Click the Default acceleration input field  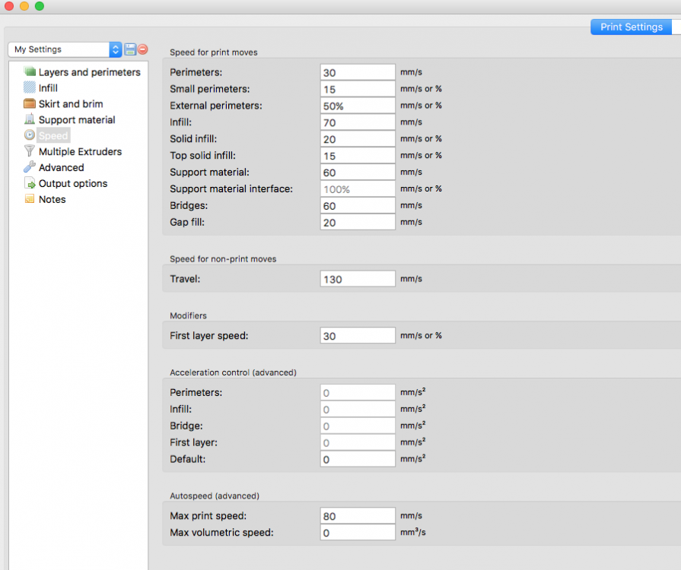[358, 459]
